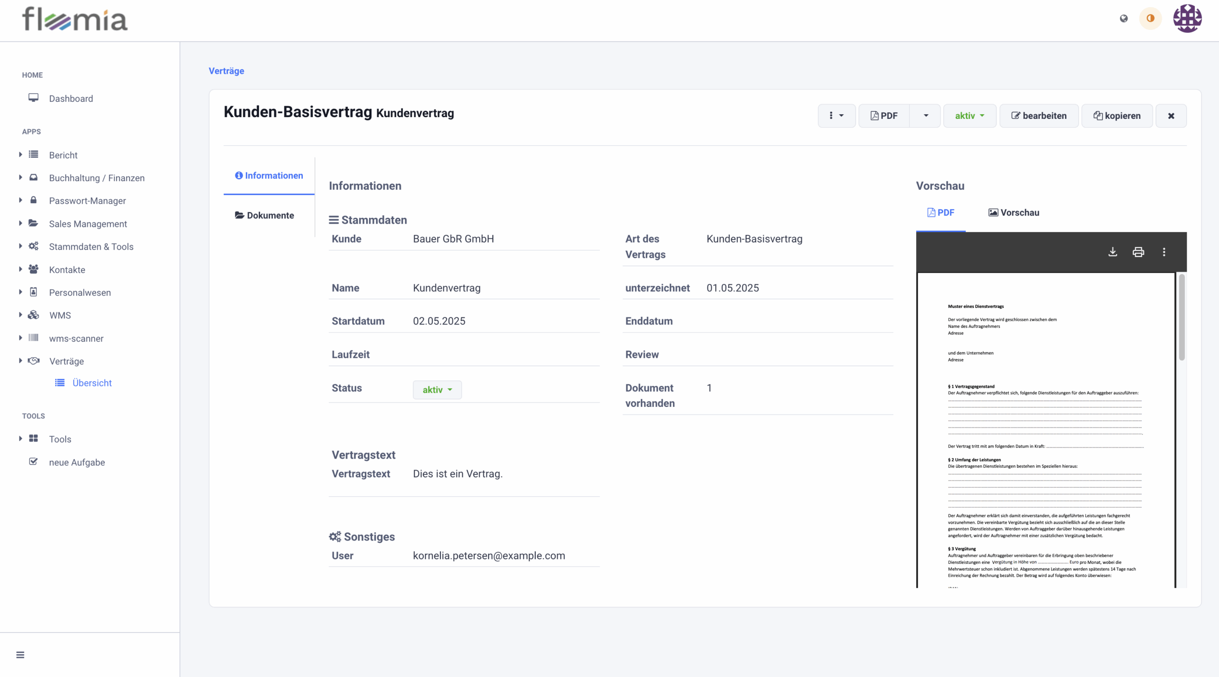Download the PDF in the preview viewer
The image size is (1219, 677).
pyautogui.click(x=1113, y=252)
